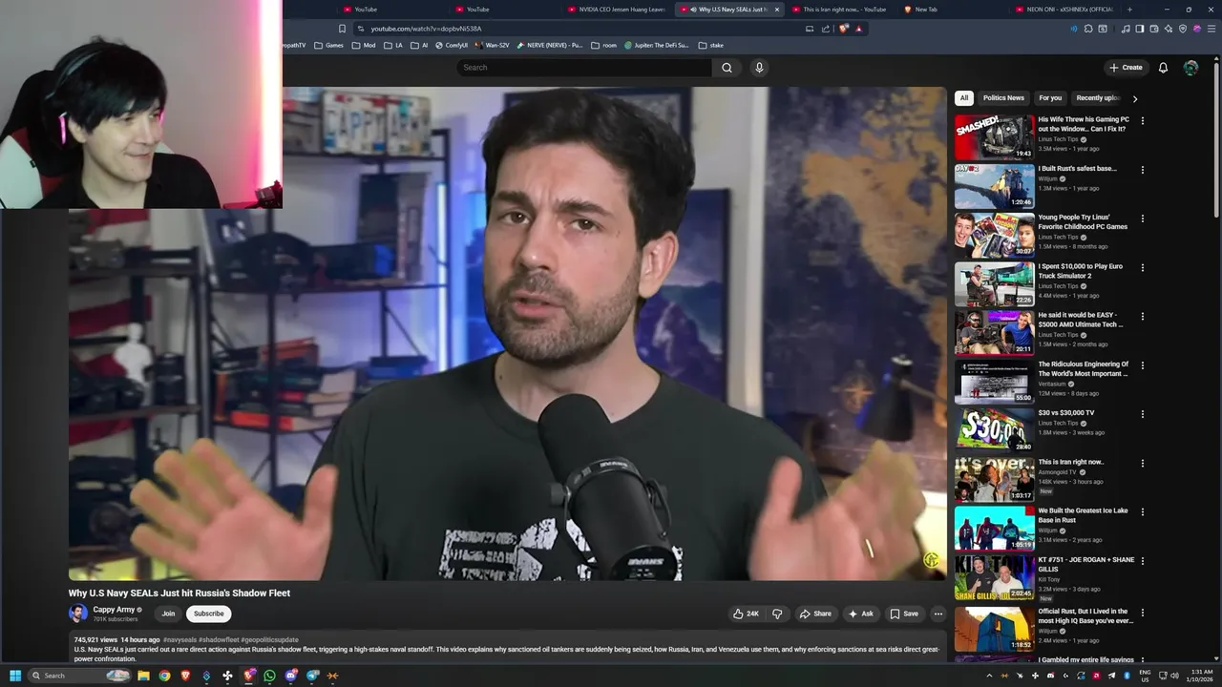The height and width of the screenshot is (687, 1222).
Task: Click Cappy Army channel avatar
Action: 78,614
